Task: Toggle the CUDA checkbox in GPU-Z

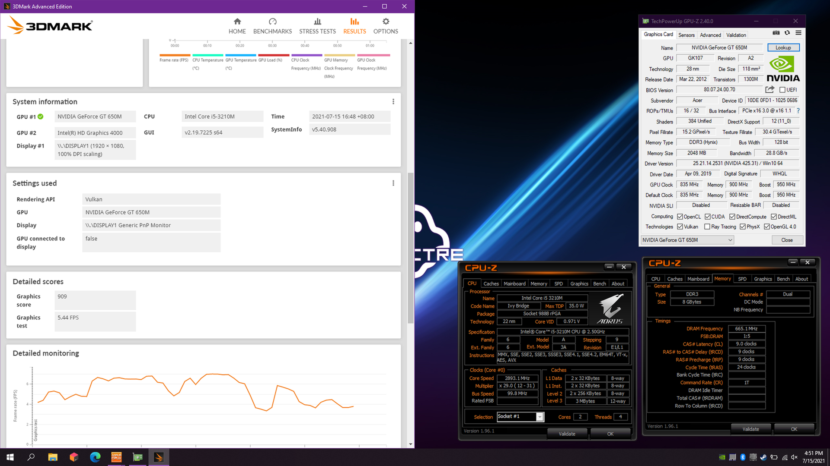Action: click(708, 217)
